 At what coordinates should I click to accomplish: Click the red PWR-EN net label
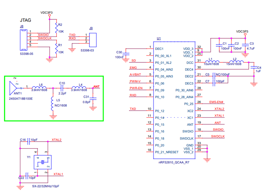coord(136,88)
